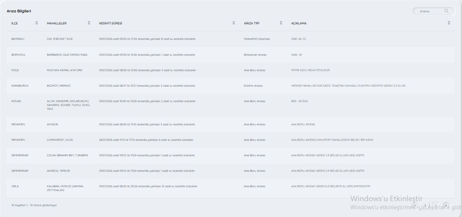Go to previous page arrow
The image size is (462, 217).
point(415,205)
